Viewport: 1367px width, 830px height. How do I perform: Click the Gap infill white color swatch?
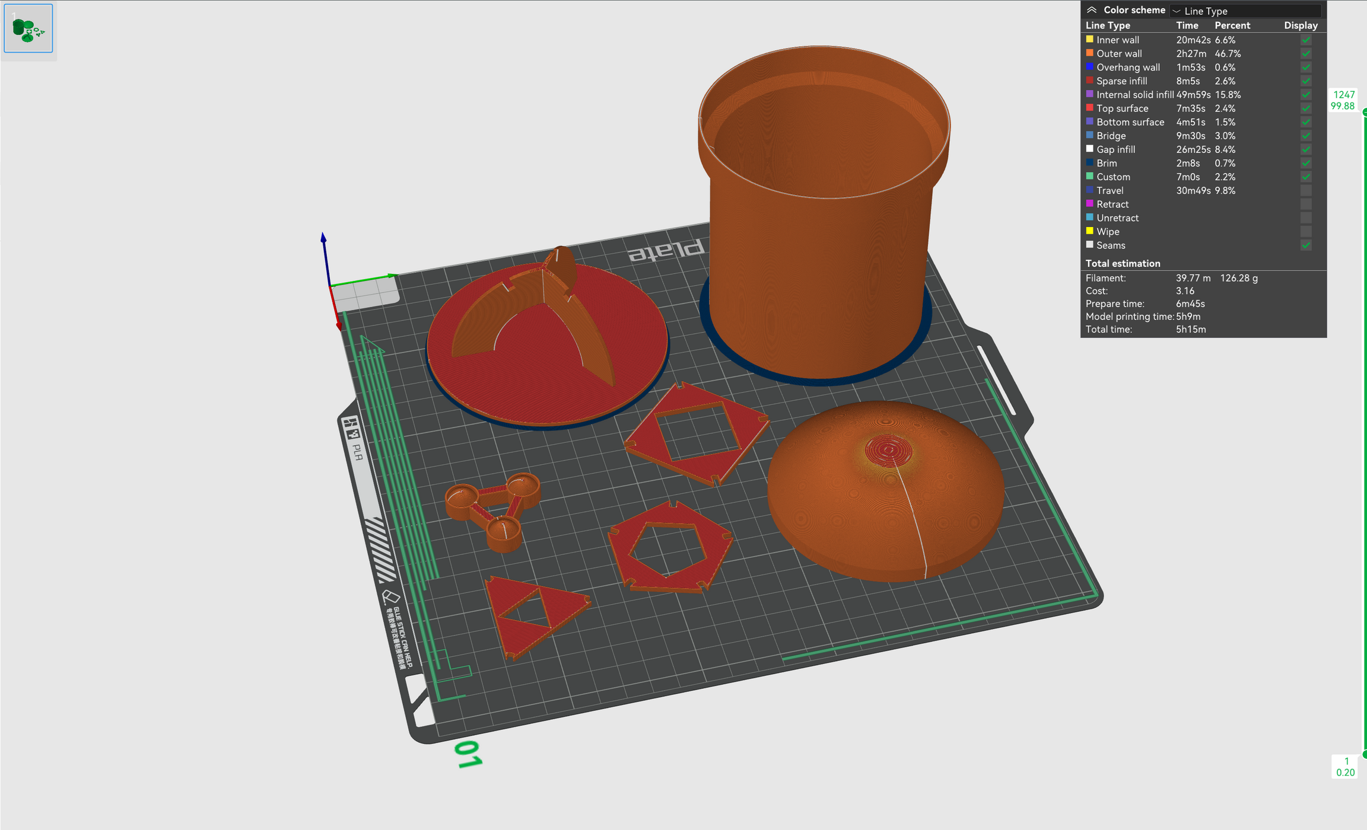pos(1089,149)
